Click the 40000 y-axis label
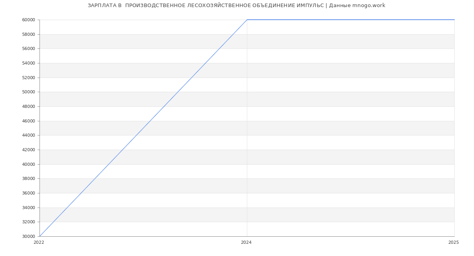Viewport: 474px width, 256px height. (29, 164)
